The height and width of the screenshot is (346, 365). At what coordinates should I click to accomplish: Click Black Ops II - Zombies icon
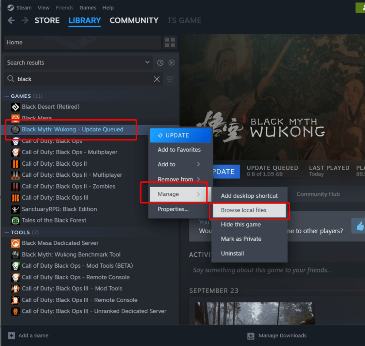pos(15,187)
